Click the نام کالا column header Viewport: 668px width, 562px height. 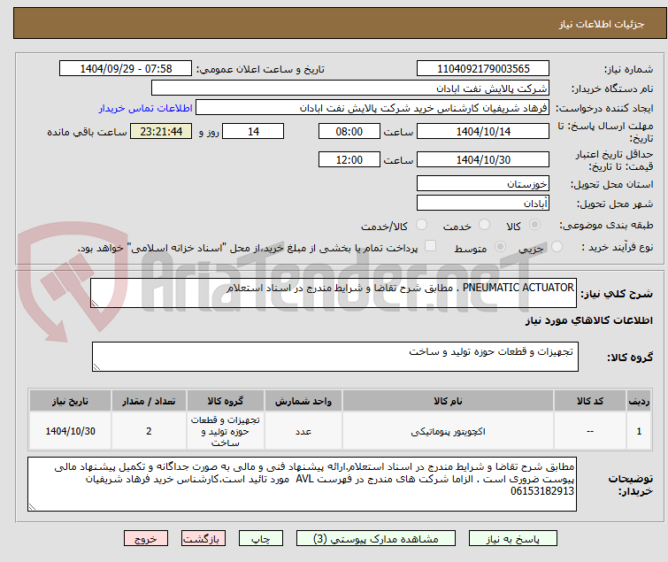point(448,401)
